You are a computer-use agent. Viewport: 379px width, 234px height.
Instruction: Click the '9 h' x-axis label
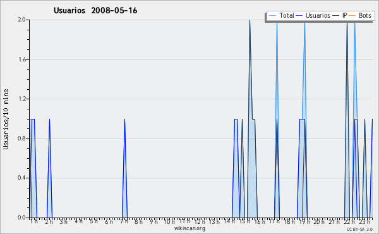[153, 221]
